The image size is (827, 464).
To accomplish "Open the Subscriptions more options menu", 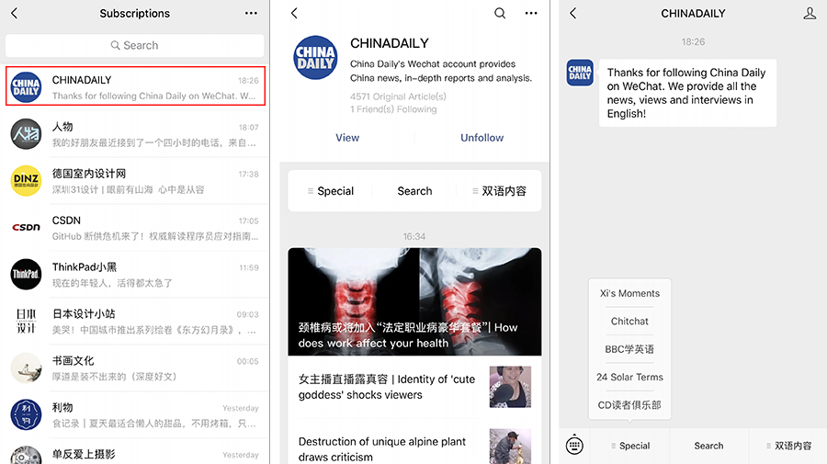I will 251,13.
